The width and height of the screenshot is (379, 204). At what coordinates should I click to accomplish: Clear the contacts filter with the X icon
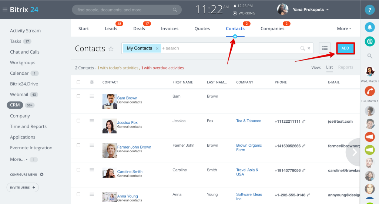[x=309, y=48]
